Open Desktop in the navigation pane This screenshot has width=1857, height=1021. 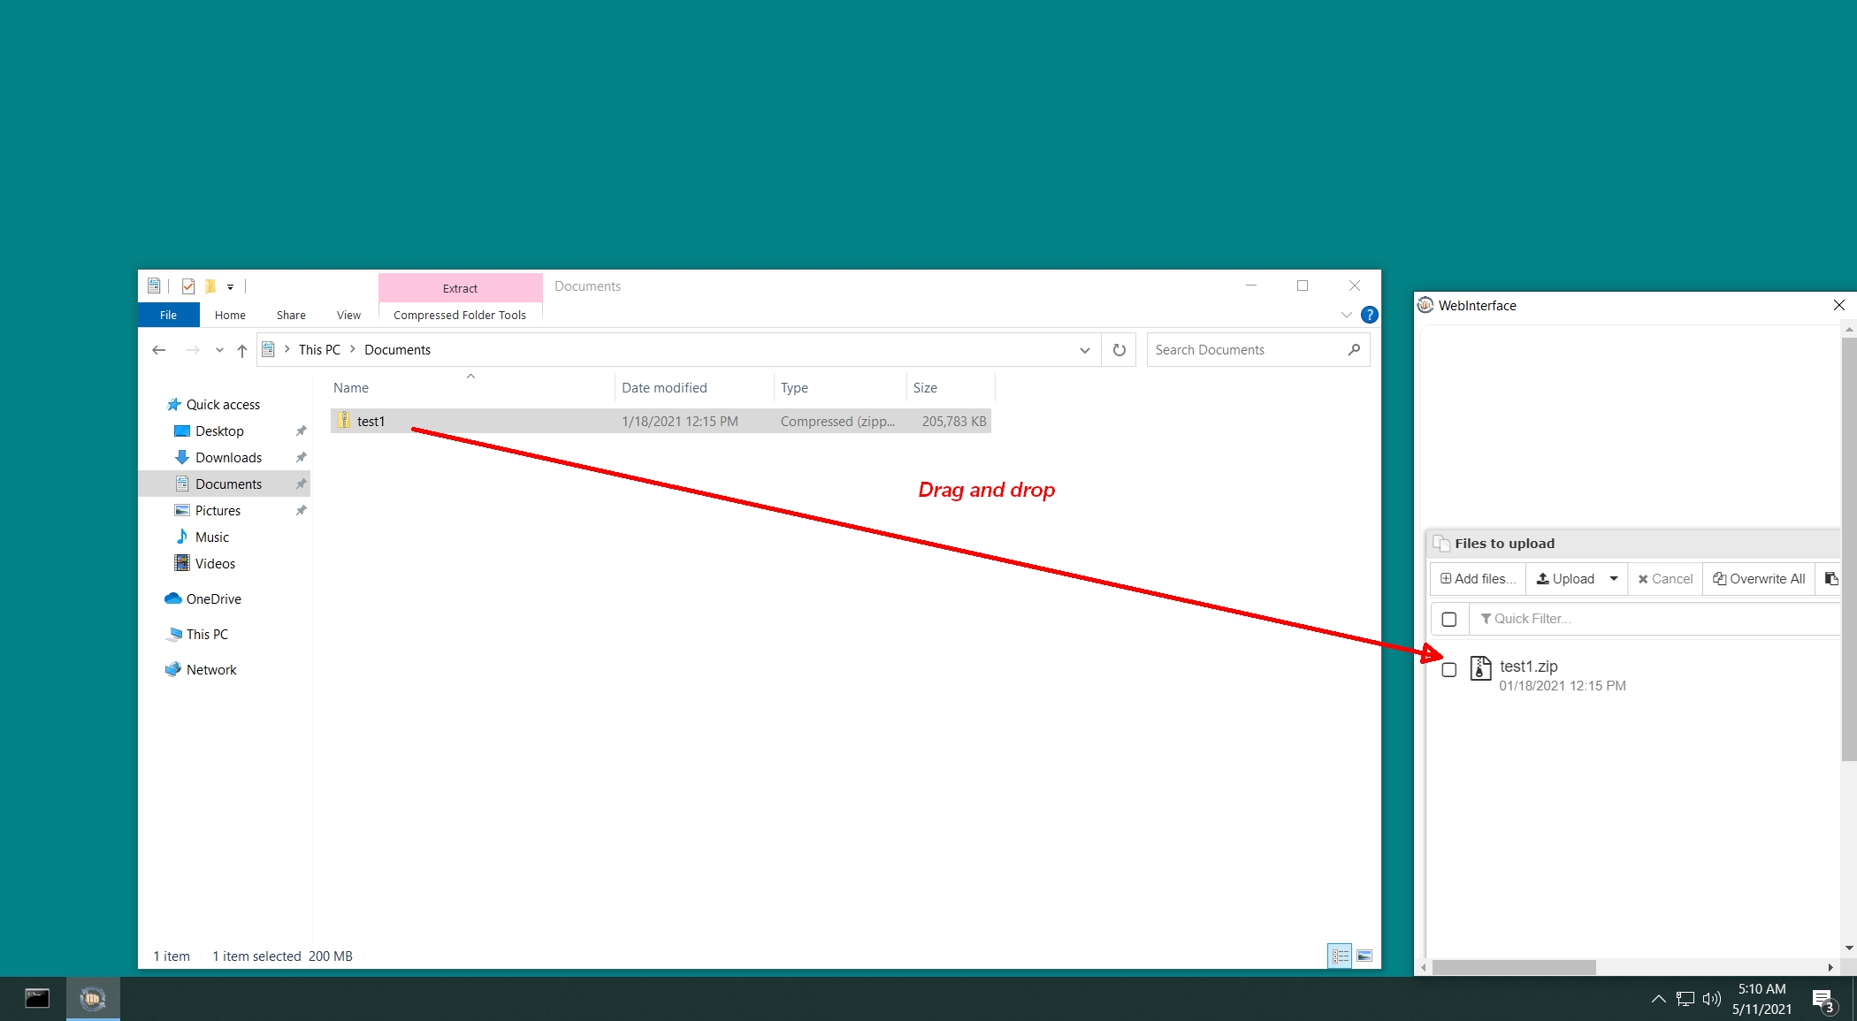219,431
